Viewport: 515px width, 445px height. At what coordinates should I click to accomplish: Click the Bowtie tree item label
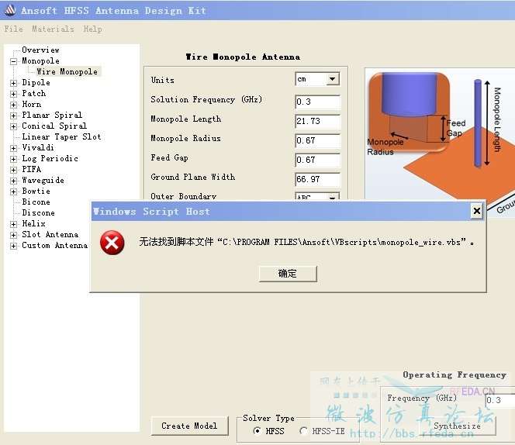[x=36, y=191]
